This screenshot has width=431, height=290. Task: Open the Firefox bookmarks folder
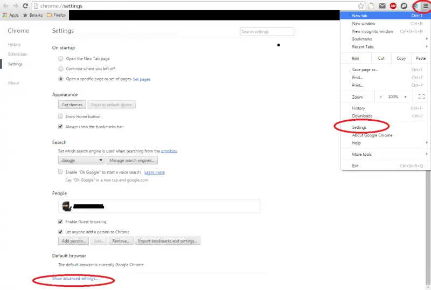(57, 15)
